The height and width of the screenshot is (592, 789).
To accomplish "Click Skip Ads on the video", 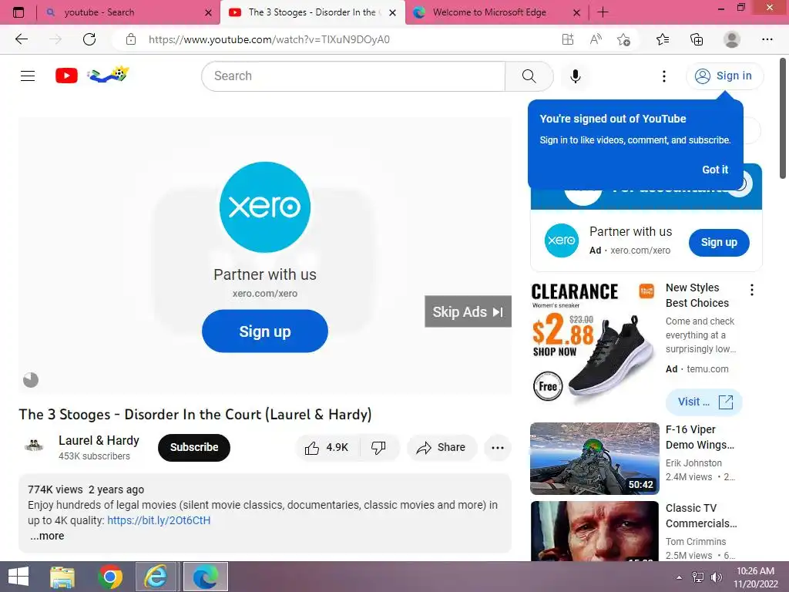I will pyautogui.click(x=468, y=311).
